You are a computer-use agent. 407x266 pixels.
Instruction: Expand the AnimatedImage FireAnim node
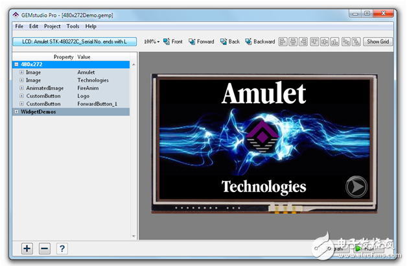[21, 88]
